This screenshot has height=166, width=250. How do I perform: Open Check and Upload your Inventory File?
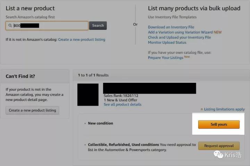pos(180,37)
